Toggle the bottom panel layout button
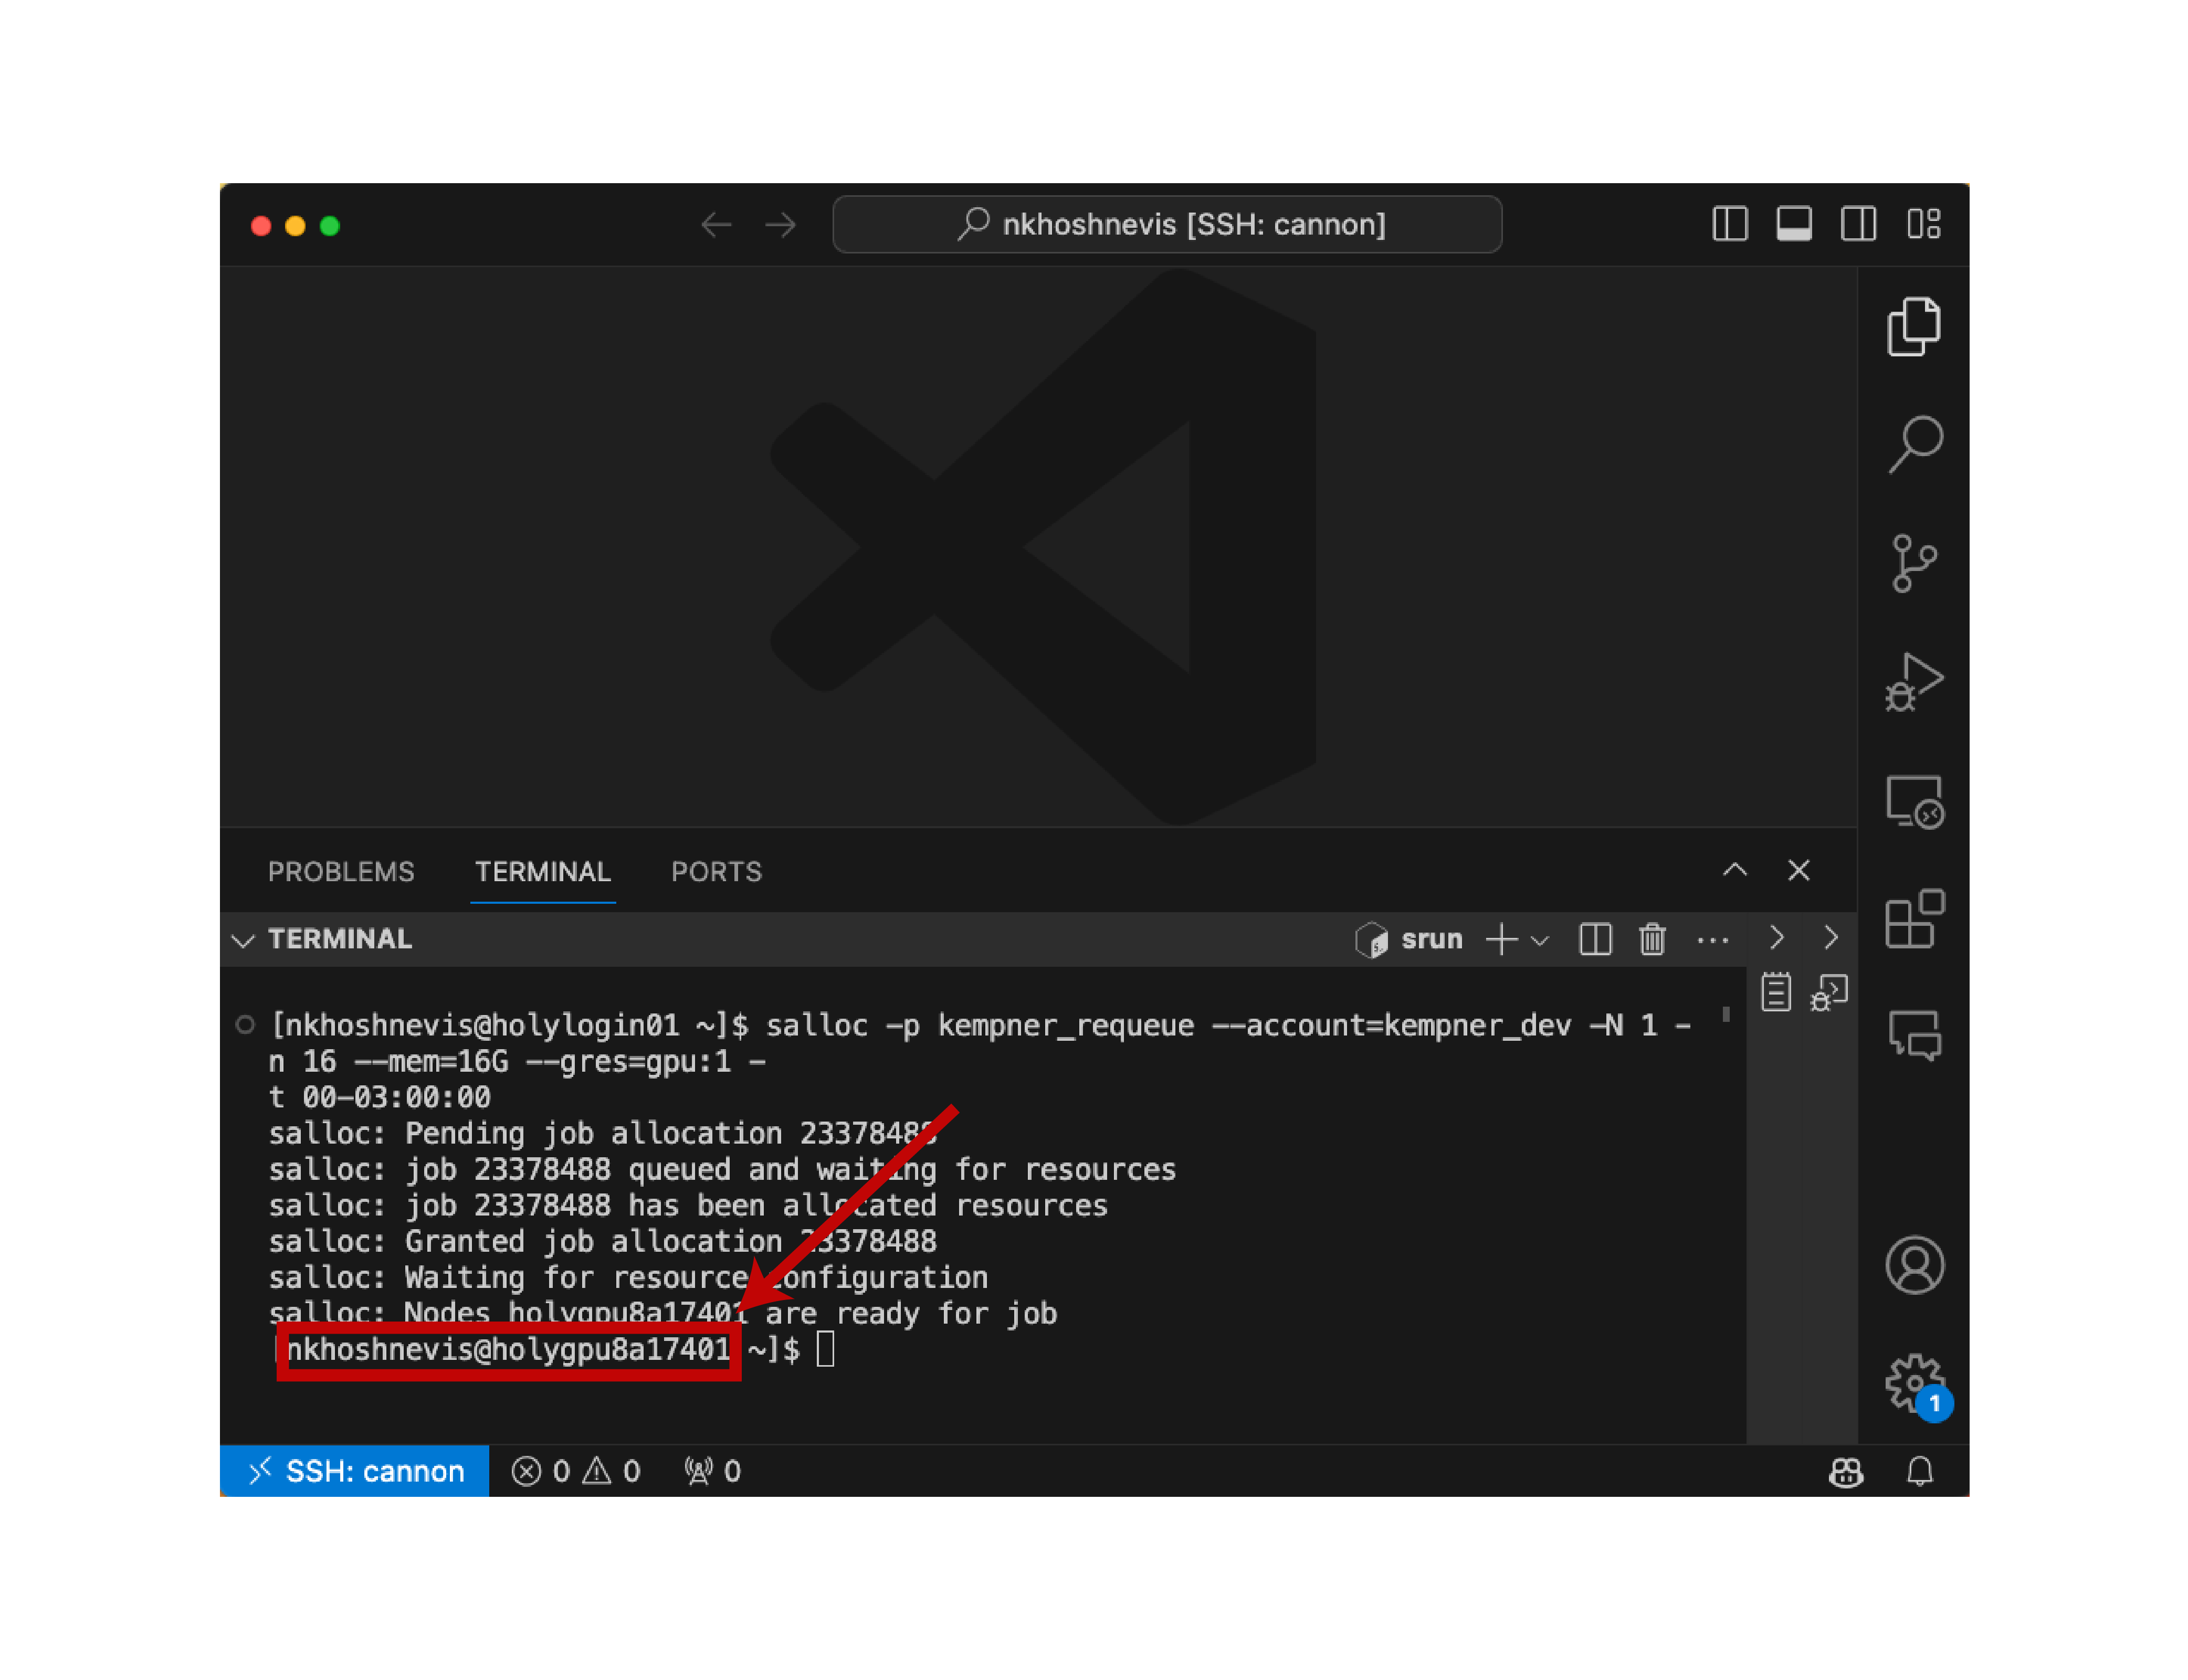This screenshot has width=2188, height=1680. point(1793,224)
